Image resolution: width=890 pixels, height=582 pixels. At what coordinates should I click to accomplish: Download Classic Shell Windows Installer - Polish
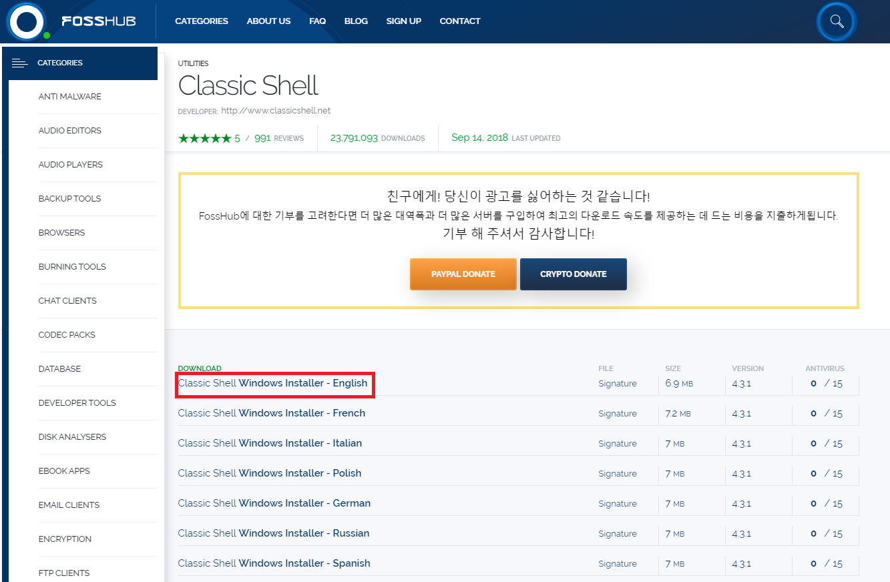tap(270, 473)
